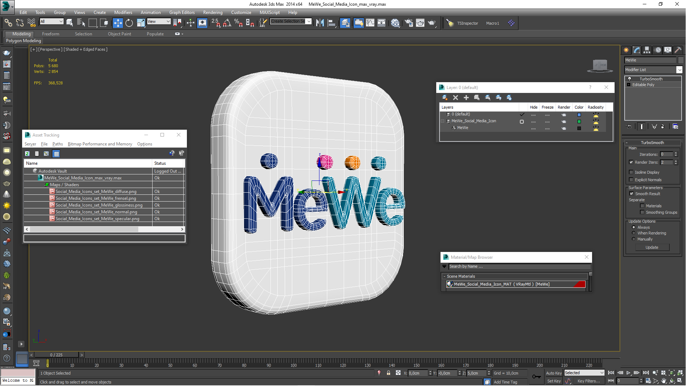Open the Modifier List dropdown

(679, 70)
